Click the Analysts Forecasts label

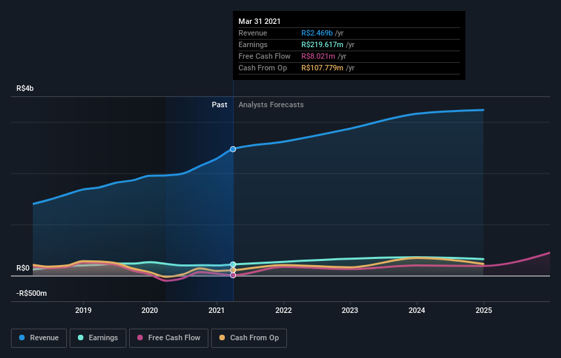pyautogui.click(x=271, y=105)
